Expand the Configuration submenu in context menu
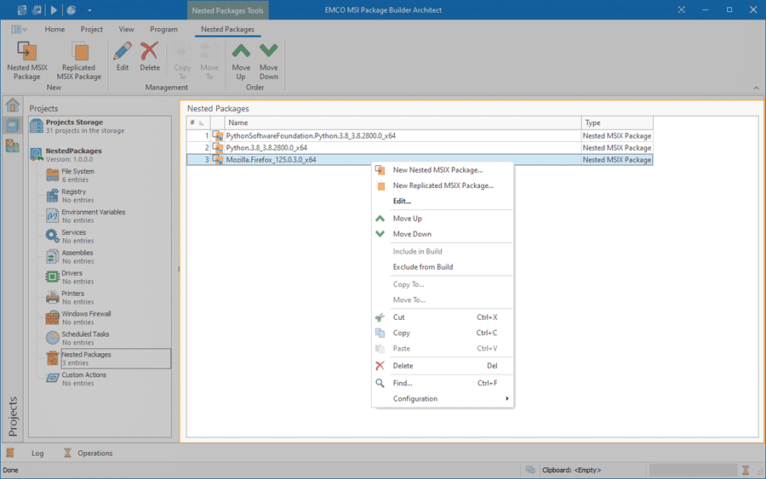This screenshot has width=766, height=479. [443, 398]
